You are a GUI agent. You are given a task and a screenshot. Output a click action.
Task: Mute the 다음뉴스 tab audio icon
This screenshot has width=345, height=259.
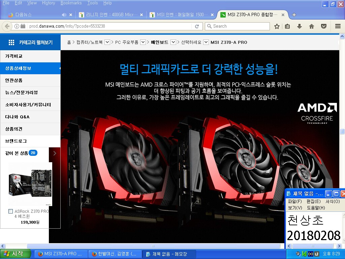64,15
